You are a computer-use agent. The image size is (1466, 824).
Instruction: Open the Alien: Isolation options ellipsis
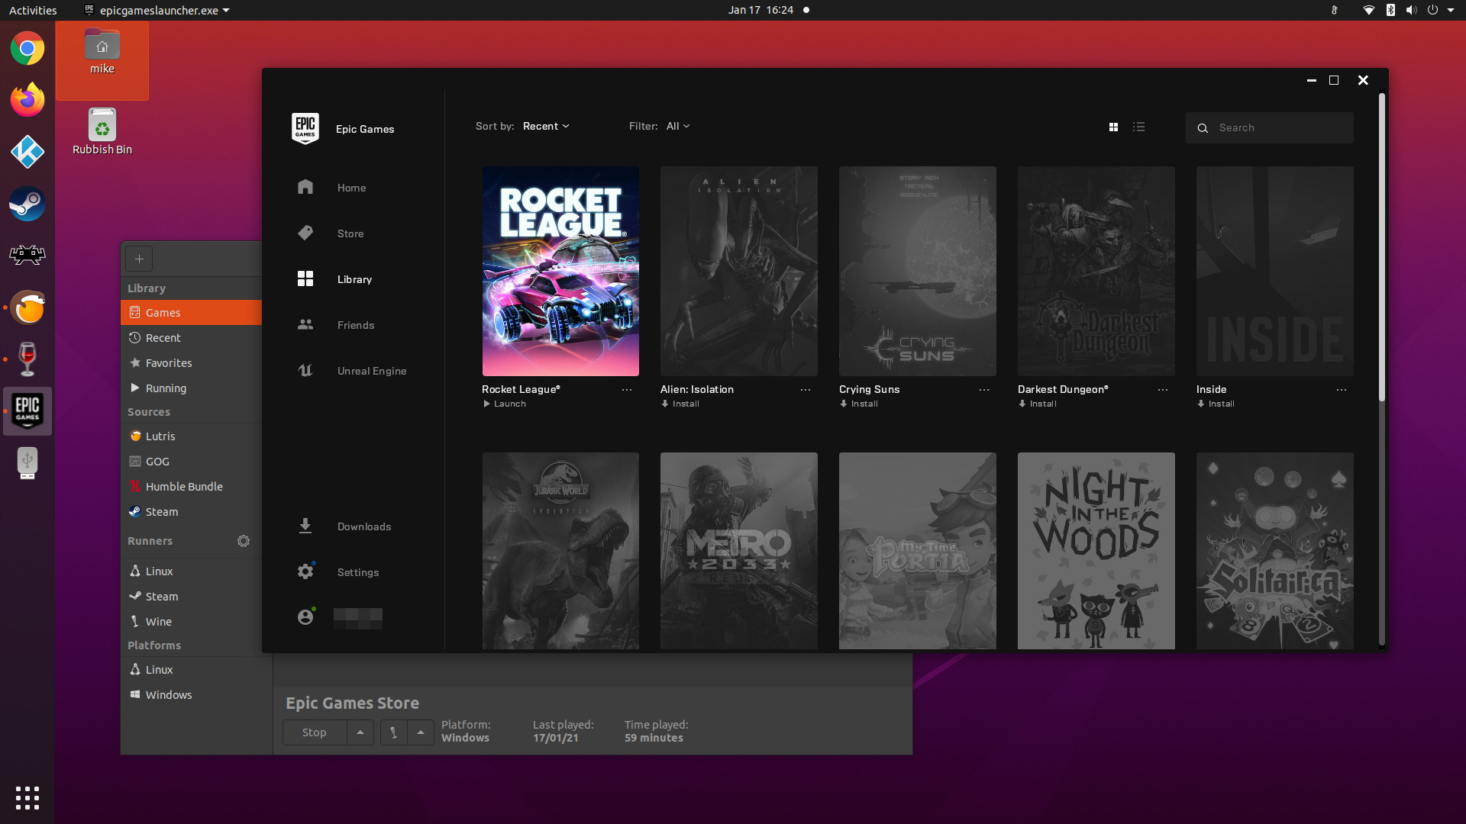(x=805, y=390)
